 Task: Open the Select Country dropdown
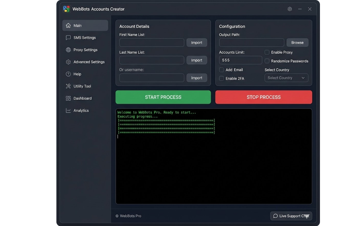click(x=286, y=77)
